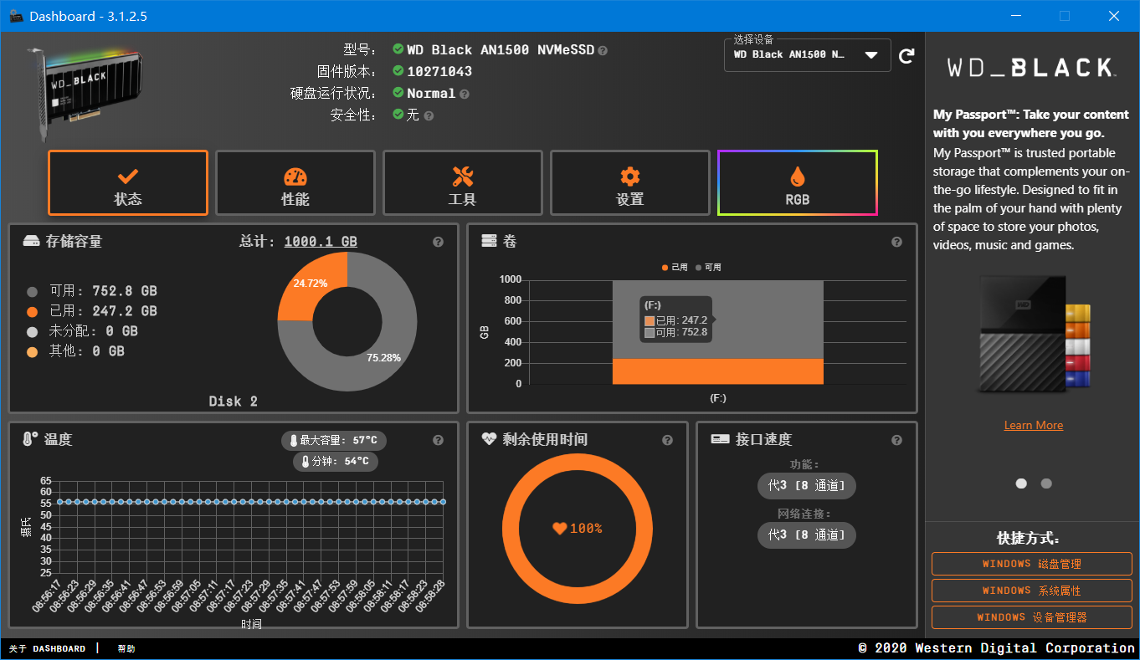Click orange used bar for F: volume
The image size is (1140, 660).
coord(718,371)
